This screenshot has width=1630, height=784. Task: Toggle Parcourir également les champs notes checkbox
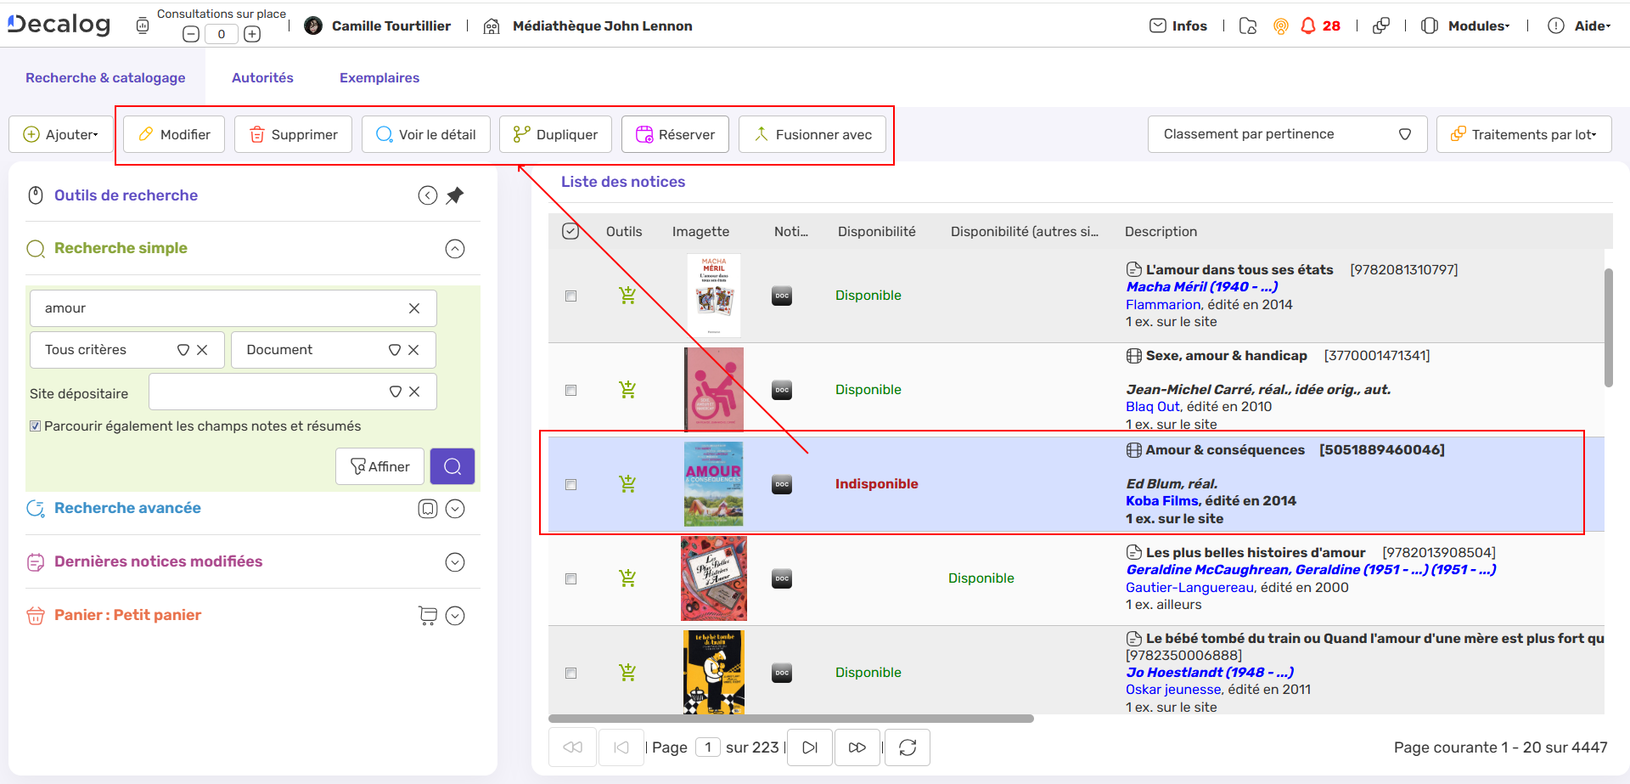tap(36, 426)
